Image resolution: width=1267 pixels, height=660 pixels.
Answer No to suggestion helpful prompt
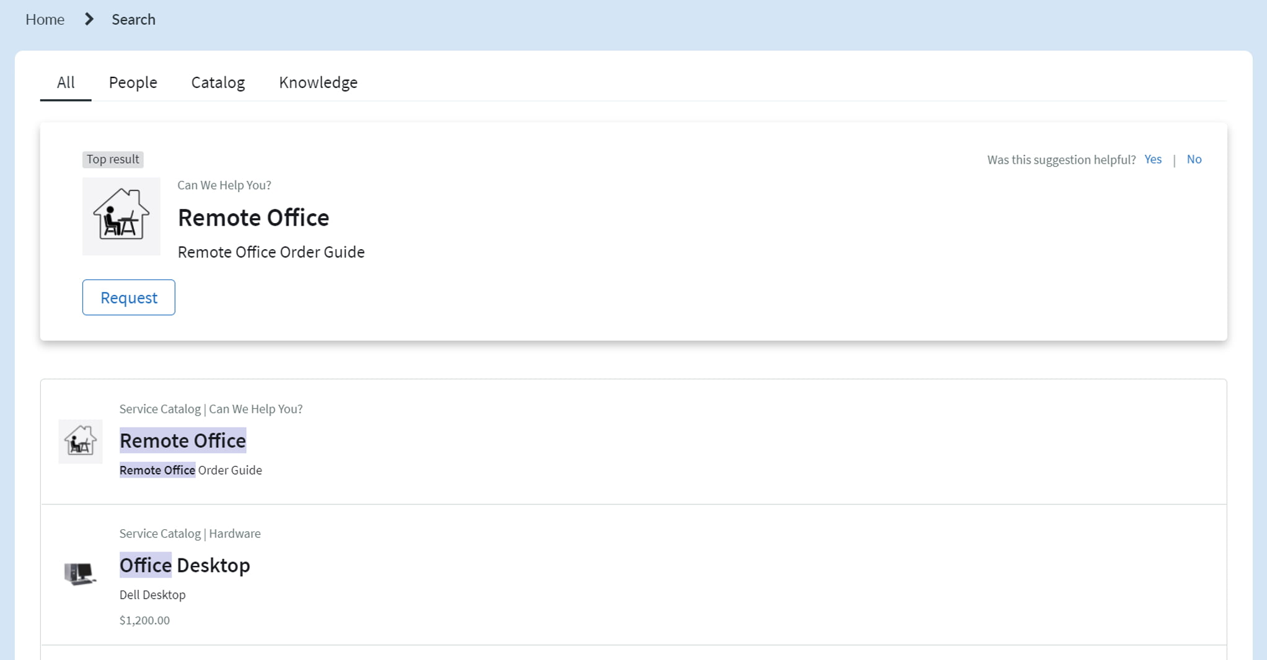(x=1194, y=159)
